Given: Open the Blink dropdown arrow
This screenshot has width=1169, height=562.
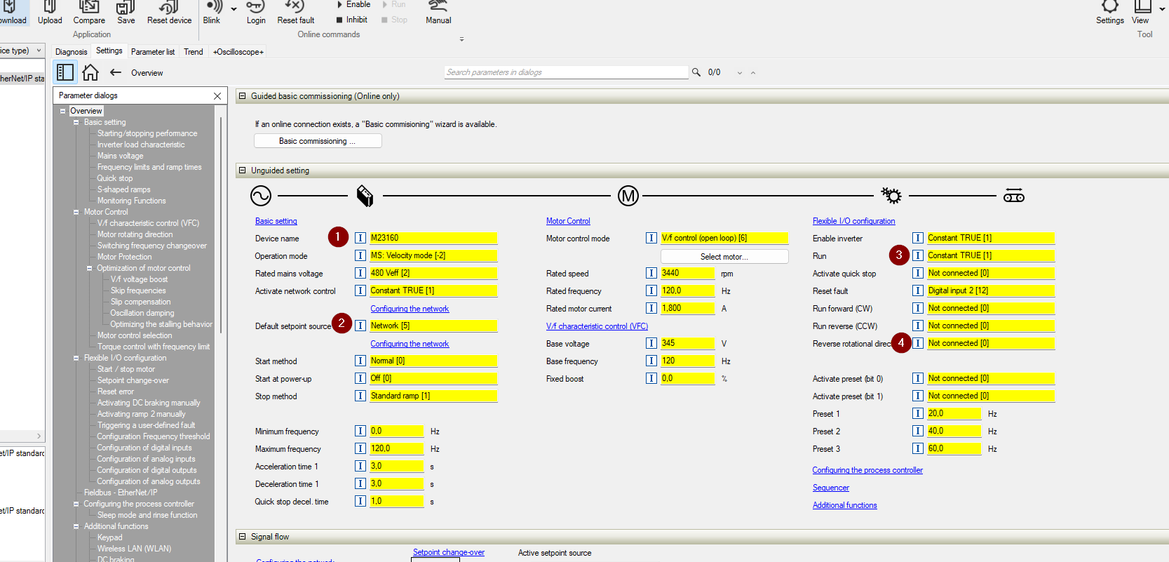Looking at the screenshot, I should 234,9.
